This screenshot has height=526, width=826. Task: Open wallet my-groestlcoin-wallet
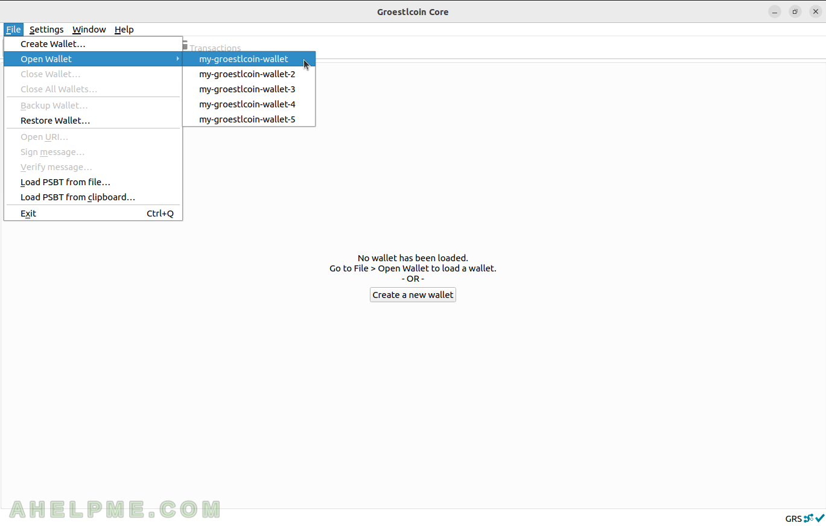249,59
